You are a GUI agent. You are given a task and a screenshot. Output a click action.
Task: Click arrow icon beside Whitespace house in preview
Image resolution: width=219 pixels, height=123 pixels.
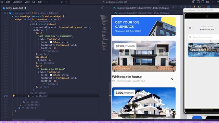click(x=172, y=79)
